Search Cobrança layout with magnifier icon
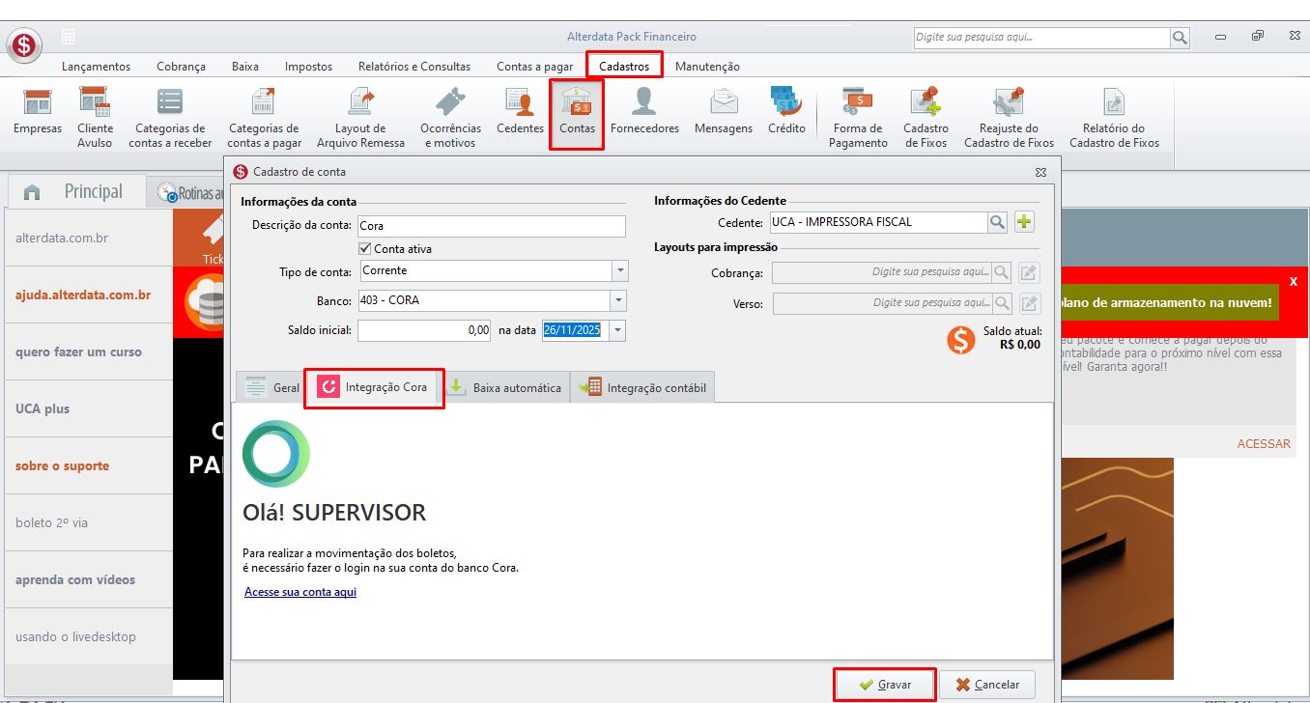This screenshot has width=1310, height=703. click(x=1002, y=272)
